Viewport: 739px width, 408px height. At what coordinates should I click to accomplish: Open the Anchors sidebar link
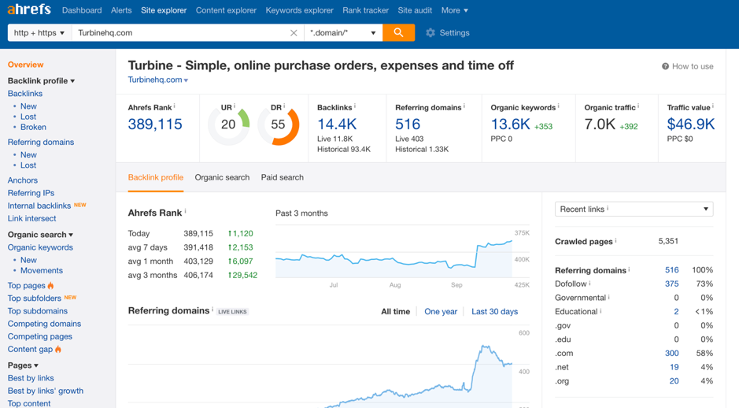(x=23, y=180)
